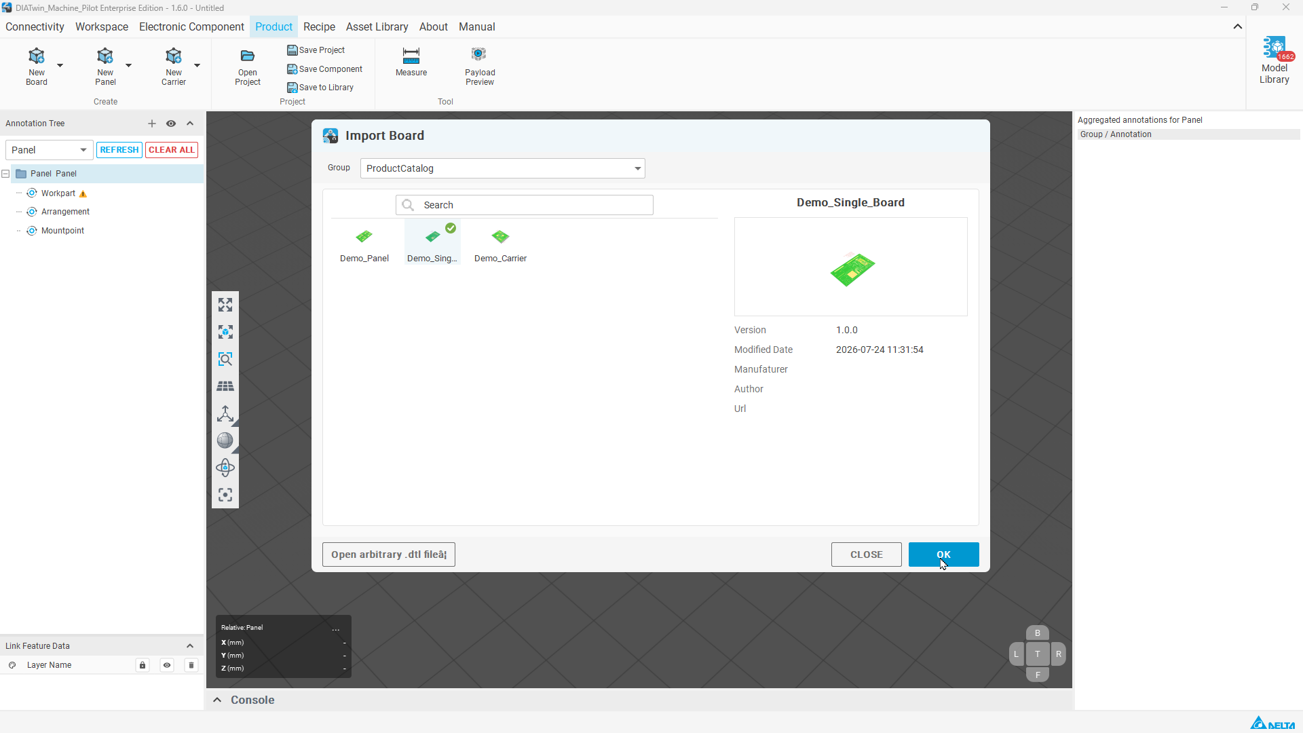
Task: Open the Workspace menu tab
Action: tap(102, 26)
